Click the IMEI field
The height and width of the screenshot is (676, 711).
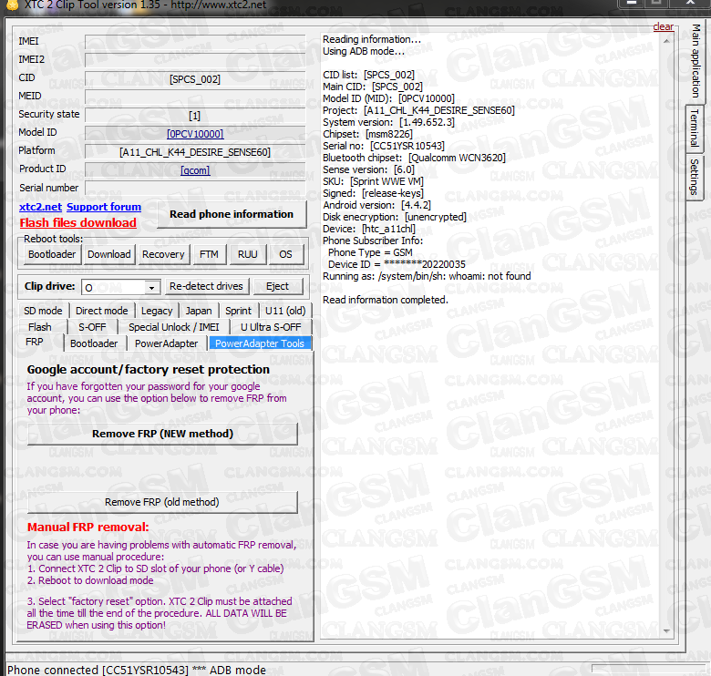pos(195,42)
